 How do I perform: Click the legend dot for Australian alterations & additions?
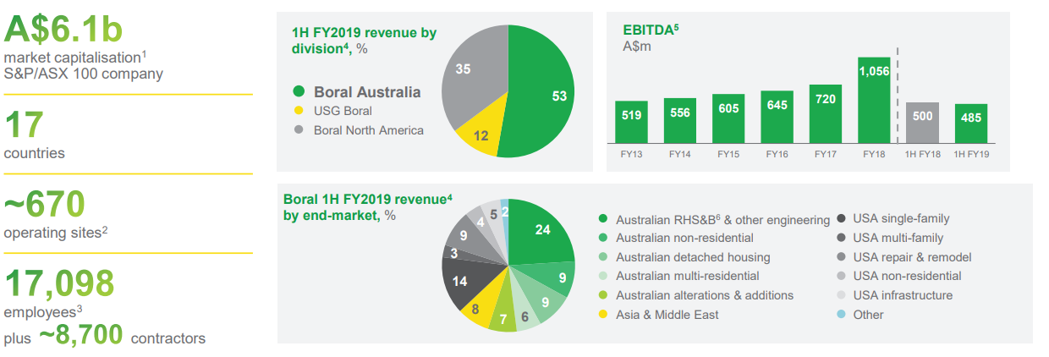point(602,295)
